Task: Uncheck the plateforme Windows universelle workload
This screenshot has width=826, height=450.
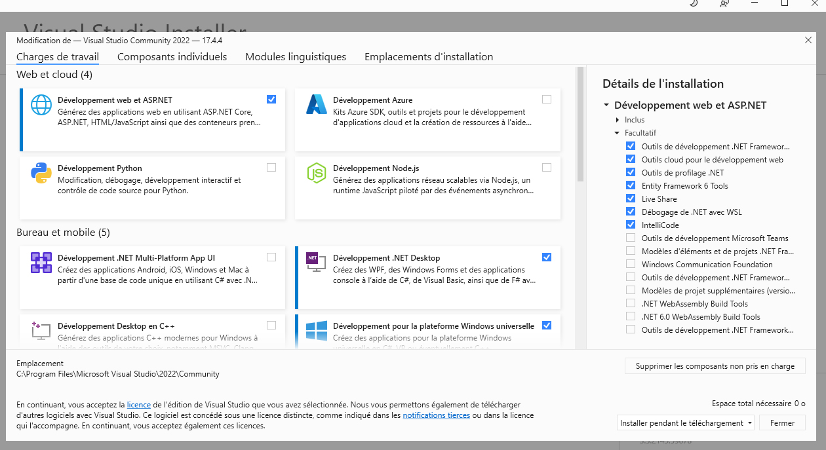Action: point(547,325)
